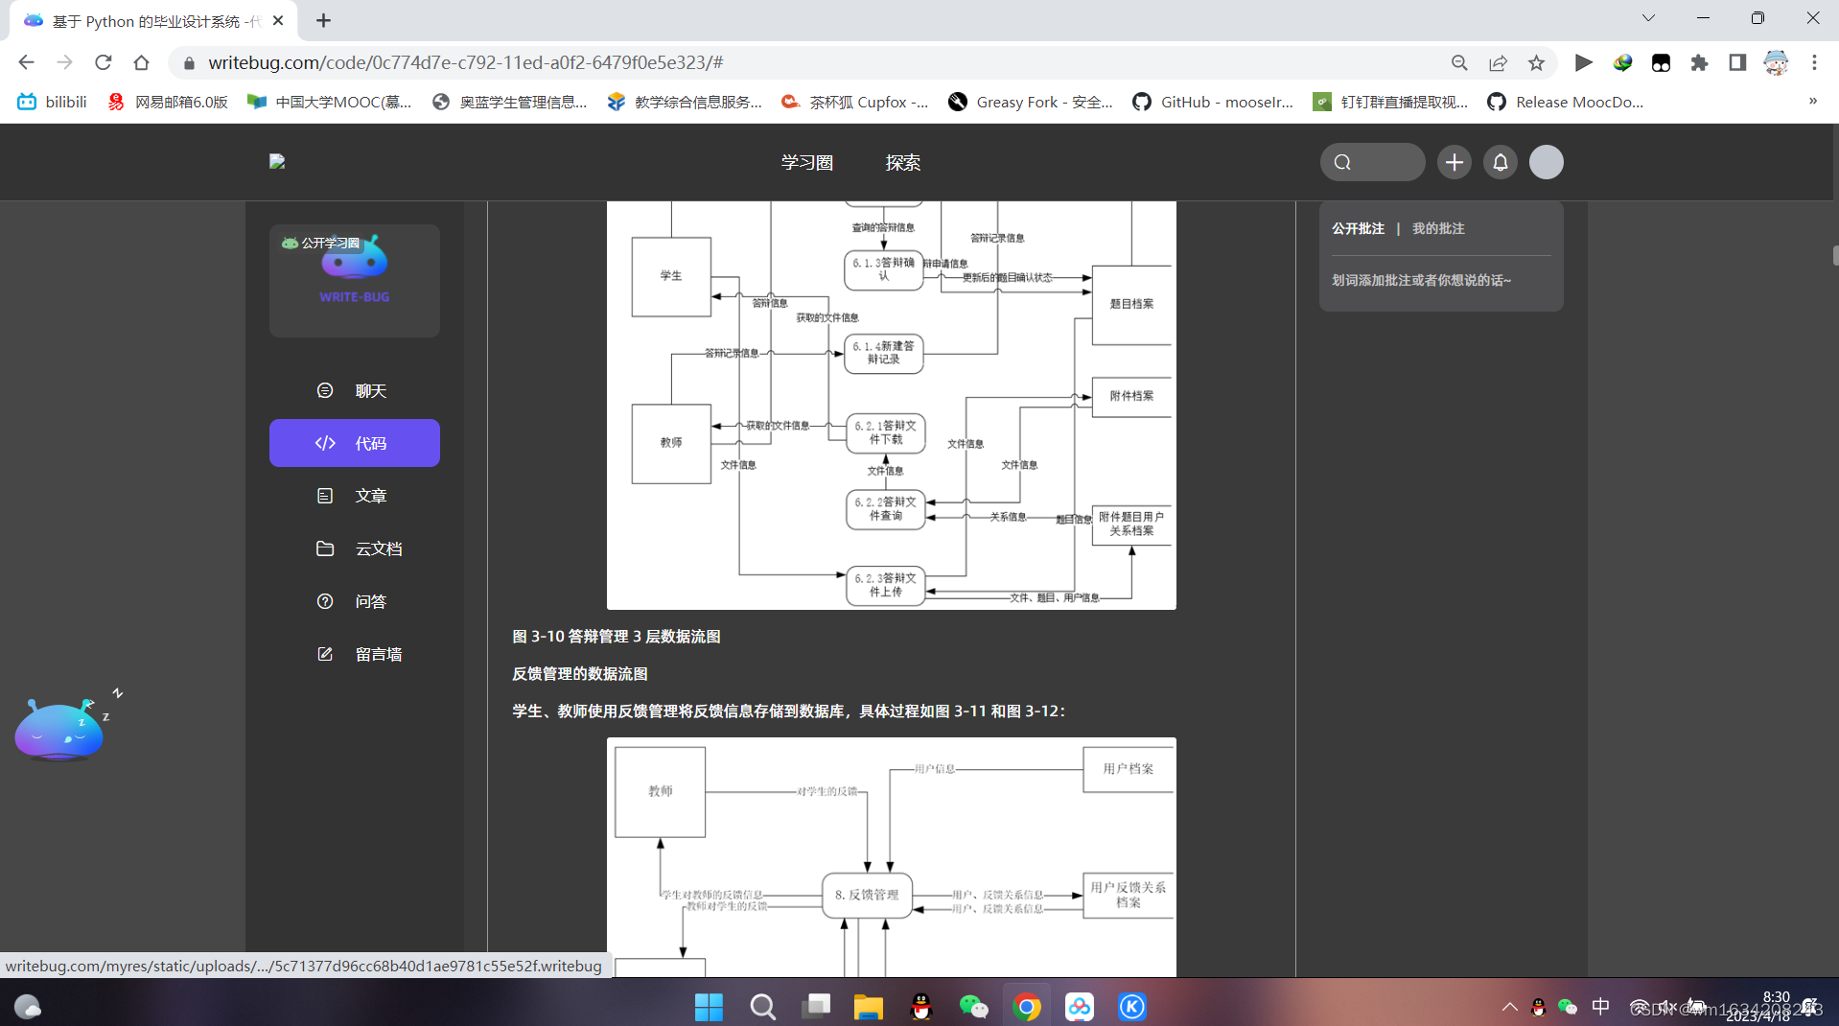Switch to the 探索 navigation tab
Viewport: 1839px width, 1026px height.
[x=902, y=162]
